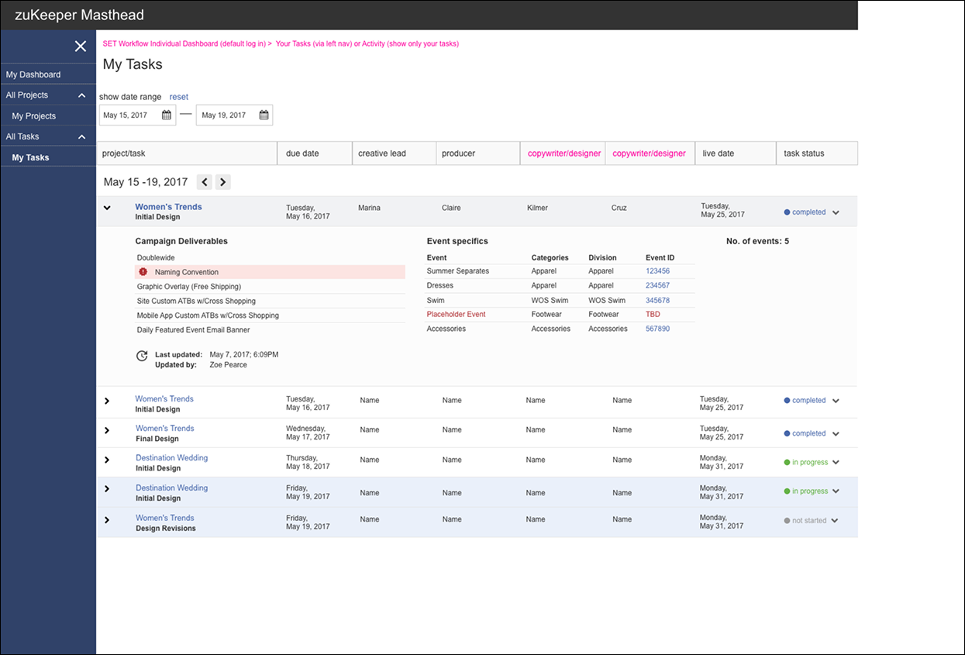Click the end date field May 19, 2017
The image size is (965, 655).
point(234,115)
